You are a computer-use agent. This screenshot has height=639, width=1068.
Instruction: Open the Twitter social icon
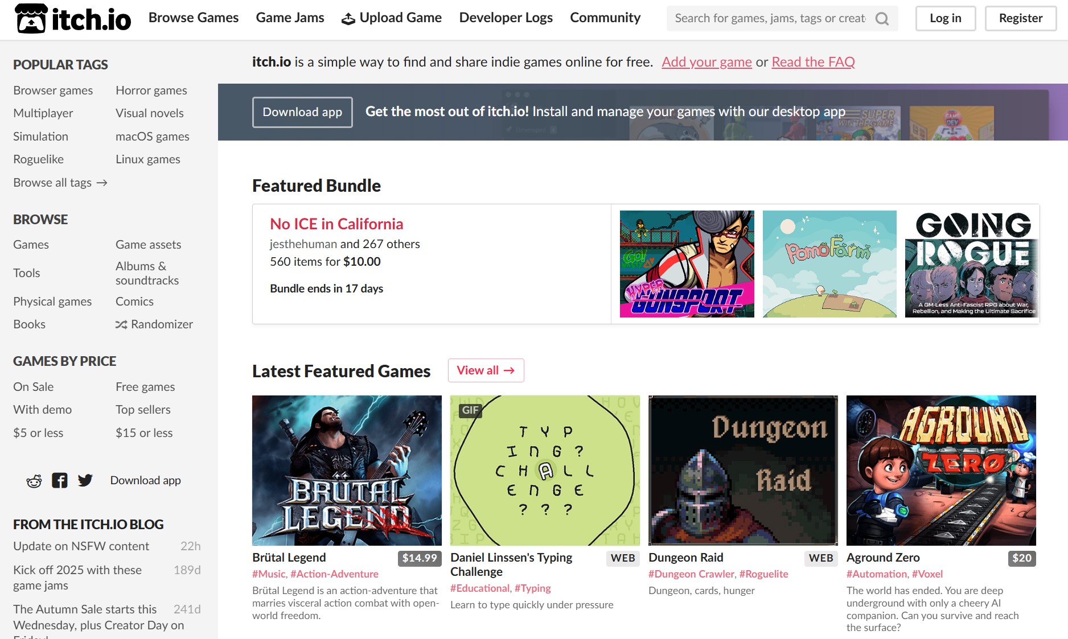click(85, 481)
